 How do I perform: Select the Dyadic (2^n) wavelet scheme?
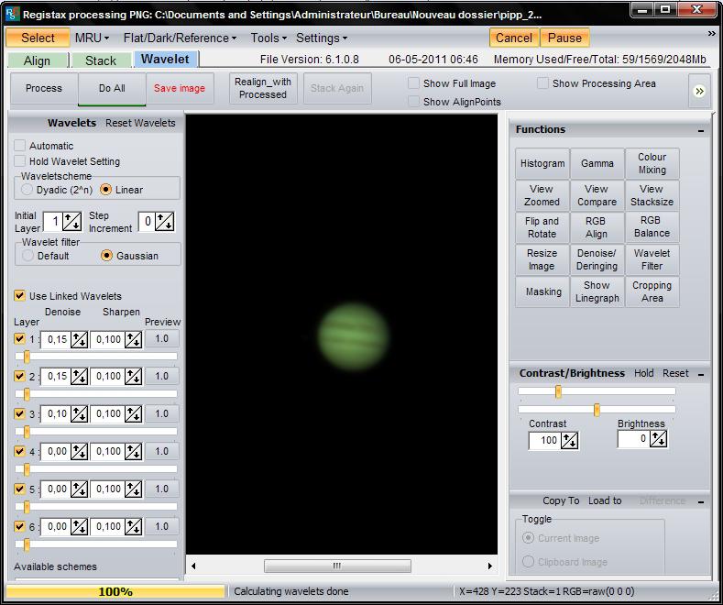click(x=27, y=190)
